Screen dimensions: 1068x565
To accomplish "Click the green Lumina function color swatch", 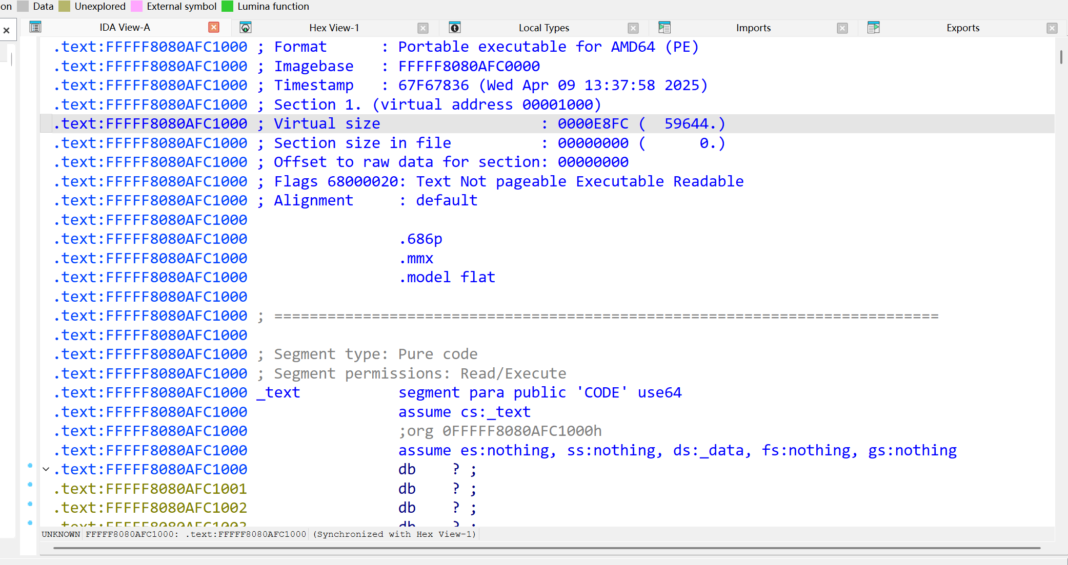I will click(227, 6).
